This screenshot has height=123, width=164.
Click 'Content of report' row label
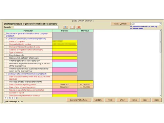pos(16,93)
